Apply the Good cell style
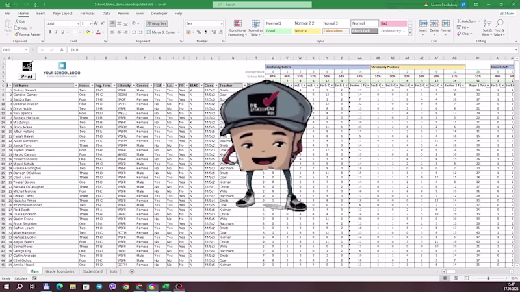 (x=278, y=30)
